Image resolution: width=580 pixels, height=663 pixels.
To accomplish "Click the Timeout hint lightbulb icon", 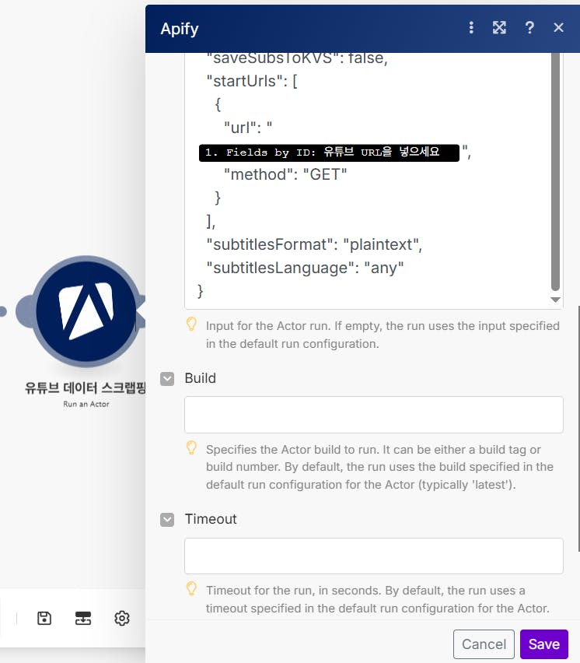I will click(191, 588).
